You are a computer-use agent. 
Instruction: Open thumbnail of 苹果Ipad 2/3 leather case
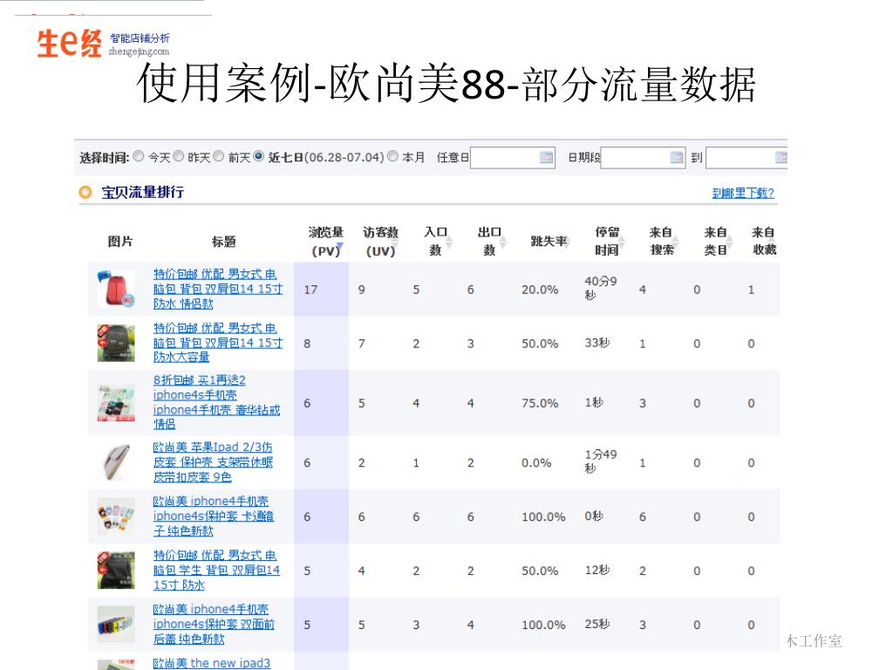116,462
